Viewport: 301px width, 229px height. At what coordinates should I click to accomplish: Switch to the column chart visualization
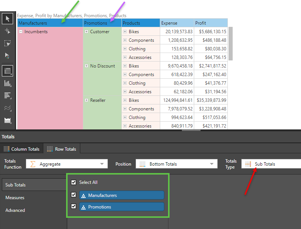(x=7, y=83)
